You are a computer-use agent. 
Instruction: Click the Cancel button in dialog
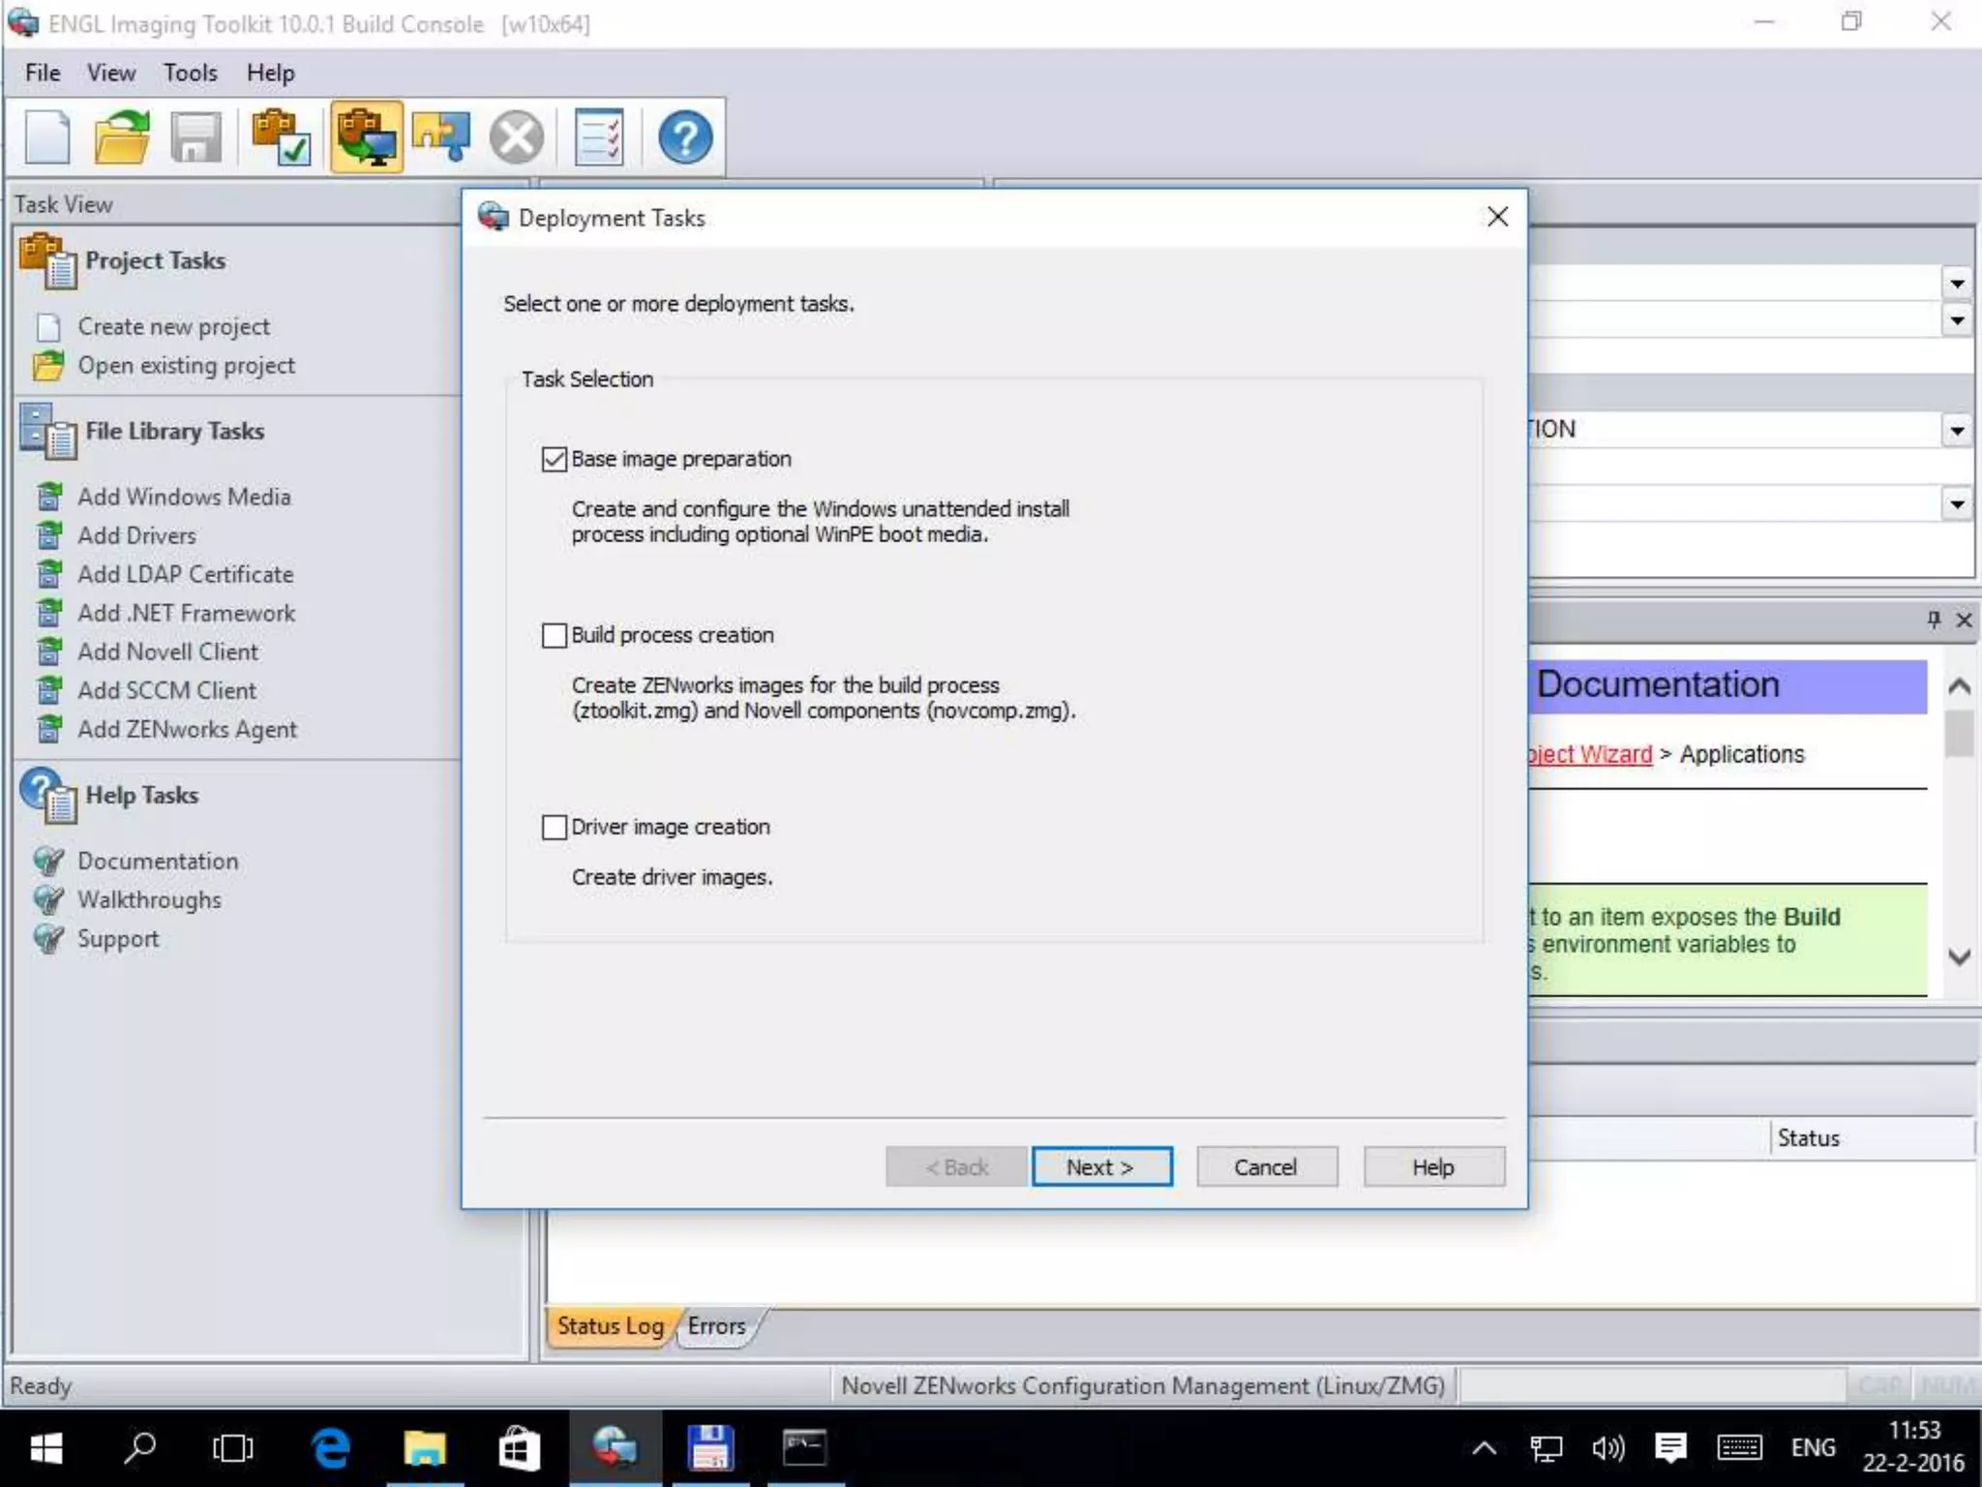pyautogui.click(x=1267, y=1167)
